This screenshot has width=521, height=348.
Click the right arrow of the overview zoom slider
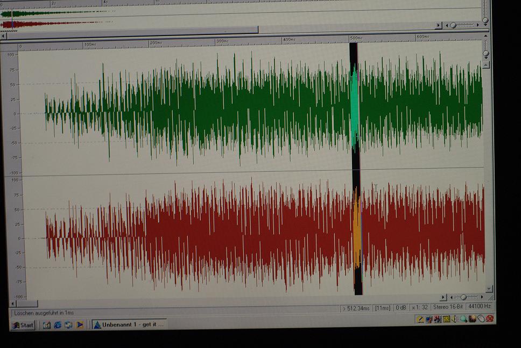tap(478, 25)
